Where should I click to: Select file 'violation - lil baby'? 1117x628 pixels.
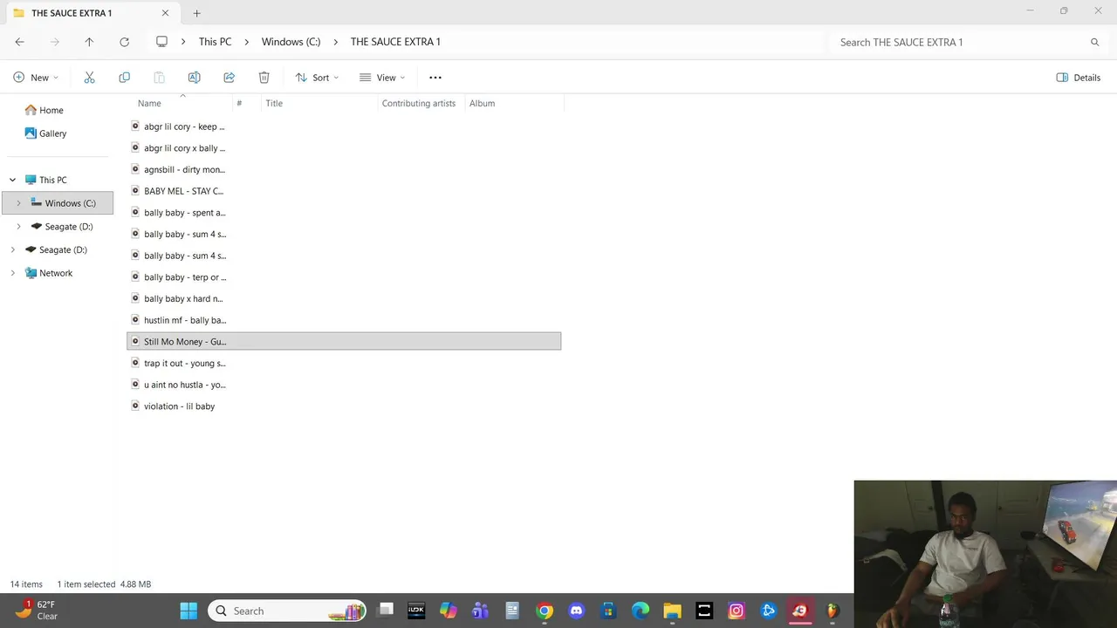(344, 406)
